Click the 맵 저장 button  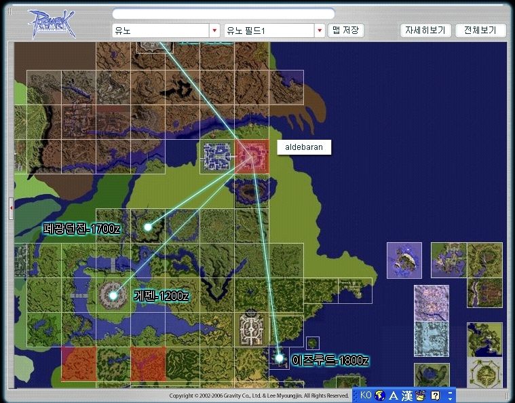pyautogui.click(x=346, y=31)
